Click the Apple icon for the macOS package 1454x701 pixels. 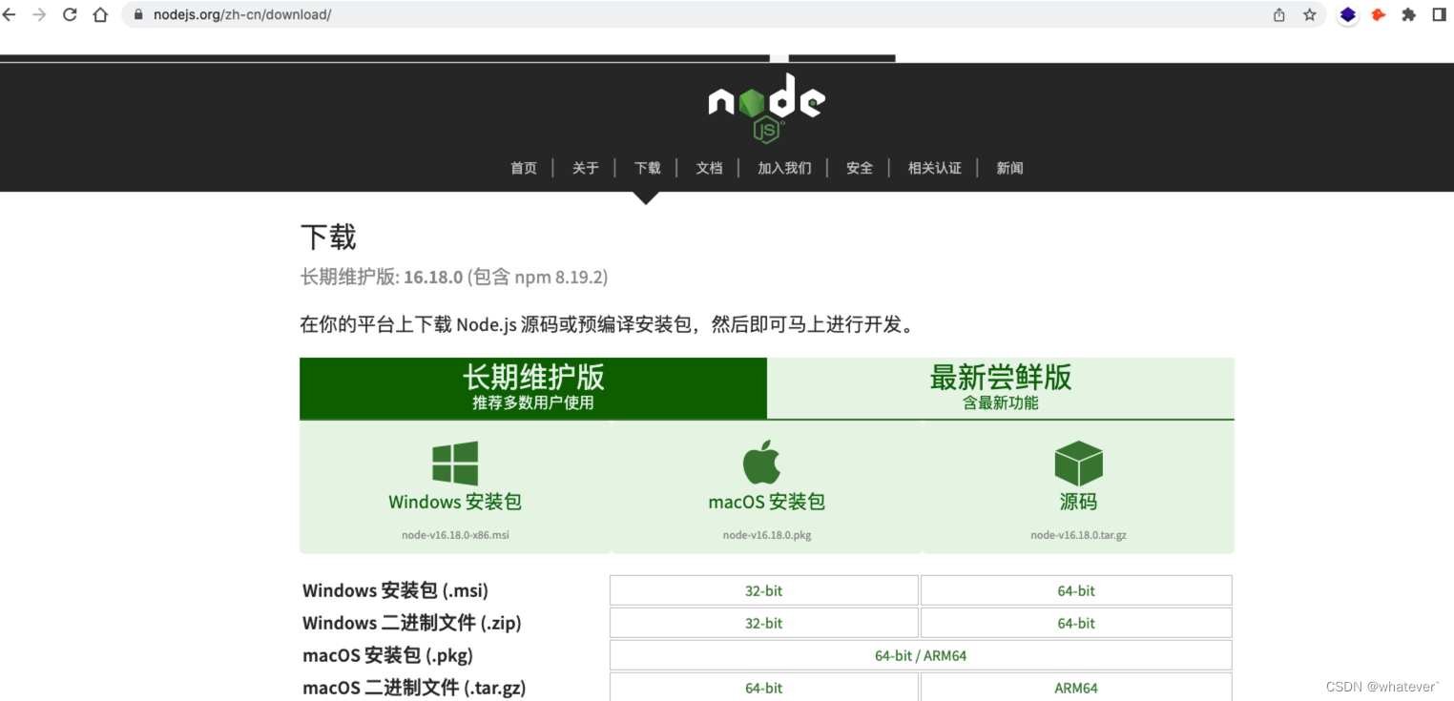(765, 462)
